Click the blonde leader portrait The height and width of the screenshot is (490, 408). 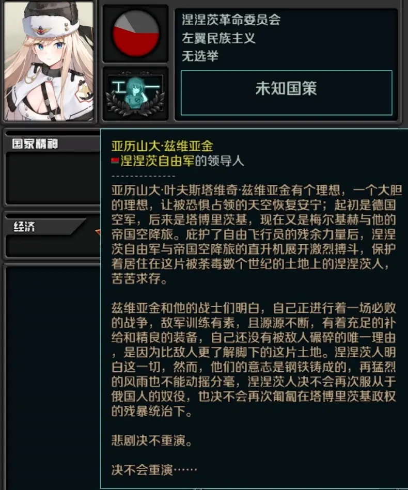click(49, 61)
